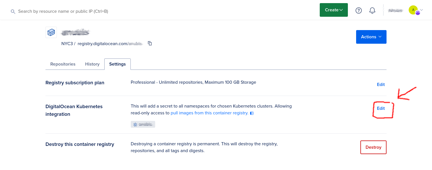Open the pull images from this container registry link

tap(209, 113)
